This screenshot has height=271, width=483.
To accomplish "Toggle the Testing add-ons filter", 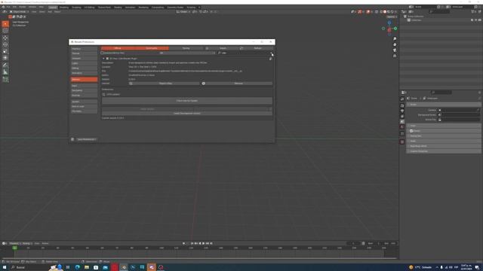I will (186, 48).
